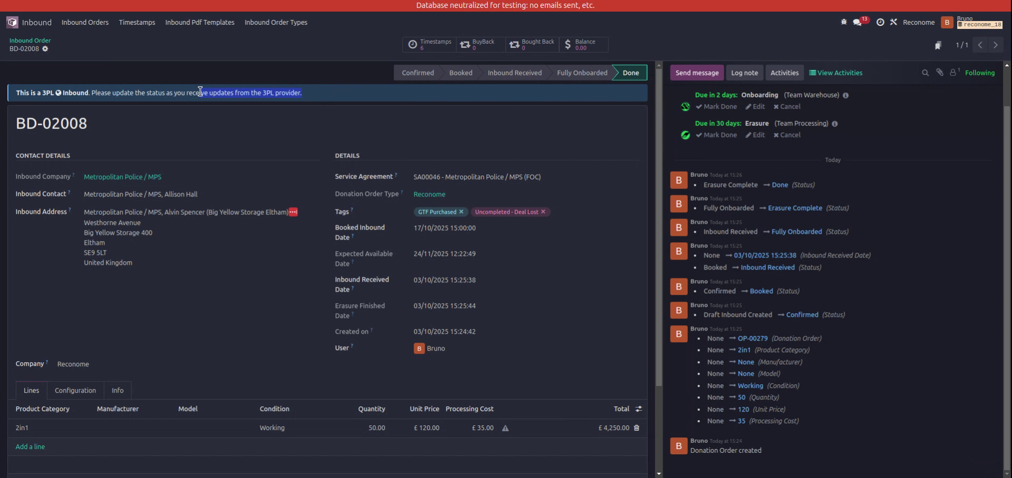Switch to the Info tab
Image resolution: width=1012 pixels, height=478 pixels.
(x=117, y=390)
